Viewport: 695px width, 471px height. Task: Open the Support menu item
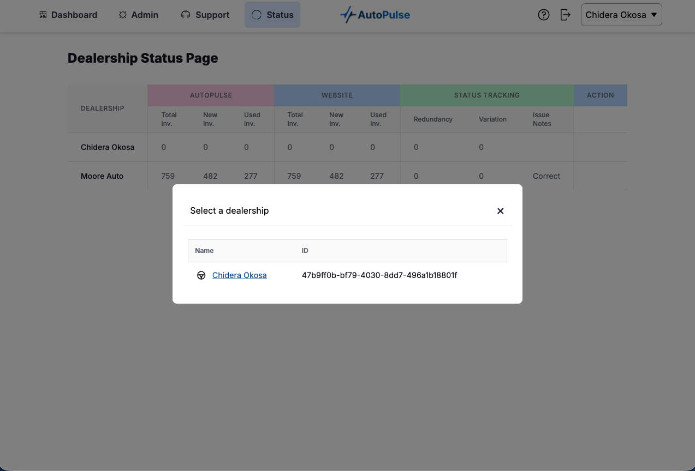pos(212,15)
